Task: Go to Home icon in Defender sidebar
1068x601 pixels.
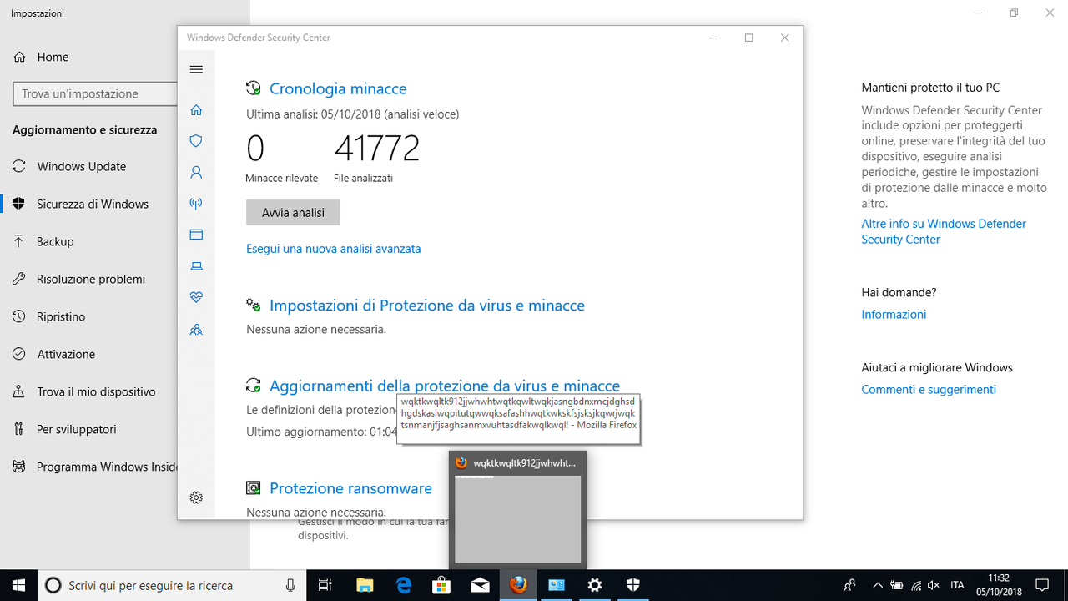Action: click(x=196, y=110)
